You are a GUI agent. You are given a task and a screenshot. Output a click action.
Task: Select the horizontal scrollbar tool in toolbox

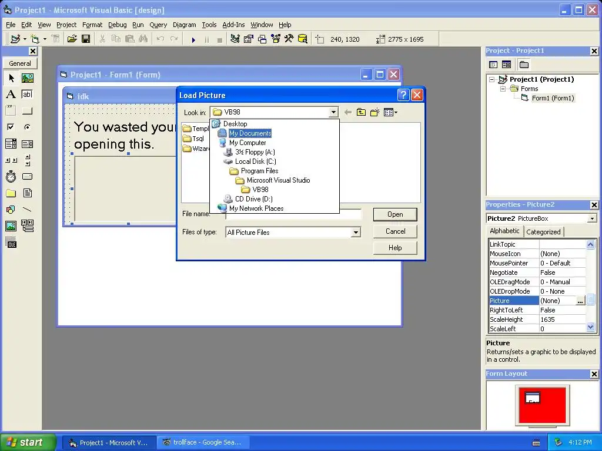(x=11, y=160)
